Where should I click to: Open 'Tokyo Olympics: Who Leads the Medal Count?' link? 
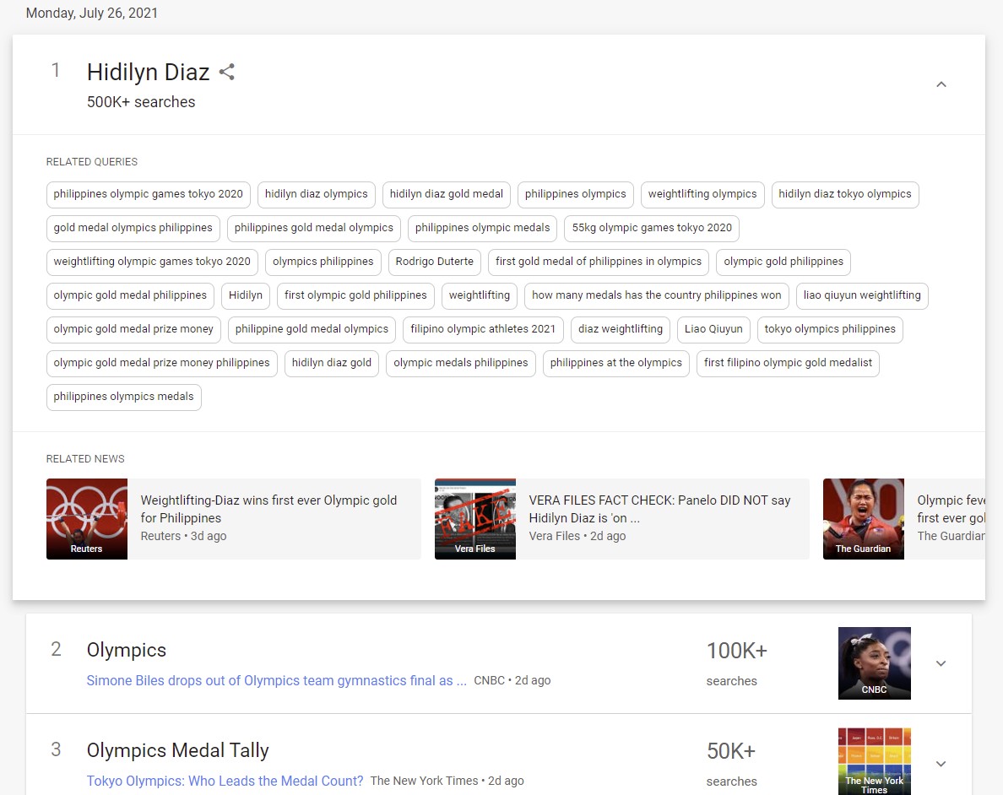pyautogui.click(x=225, y=781)
